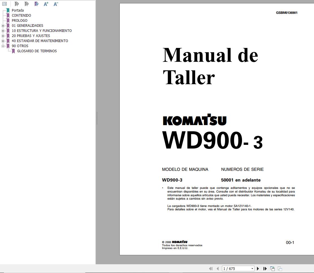Click the panel splitter grip handle

click(x=97, y=118)
